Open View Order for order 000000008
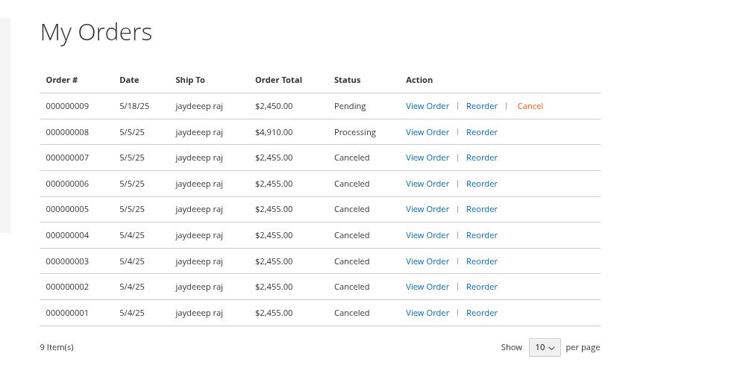749x389 pixels. (x=427, y=132)
